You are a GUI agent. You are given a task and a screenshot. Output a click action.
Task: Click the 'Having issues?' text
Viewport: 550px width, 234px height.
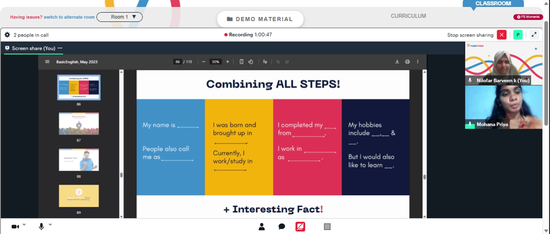pos(26,17)
